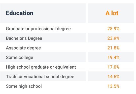Click the 23.9% value

click(113, 38)
